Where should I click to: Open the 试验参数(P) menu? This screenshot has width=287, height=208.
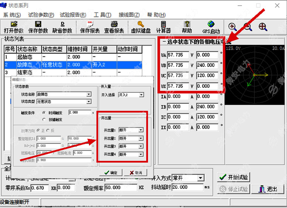click(x=41, y=15)
